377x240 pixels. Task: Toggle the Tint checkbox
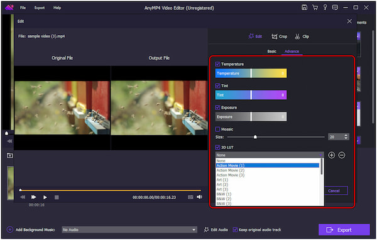(217, 85)
